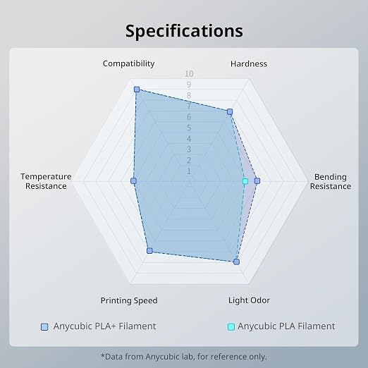
Task: Click the Specifications heading
Action: point(184,31)
